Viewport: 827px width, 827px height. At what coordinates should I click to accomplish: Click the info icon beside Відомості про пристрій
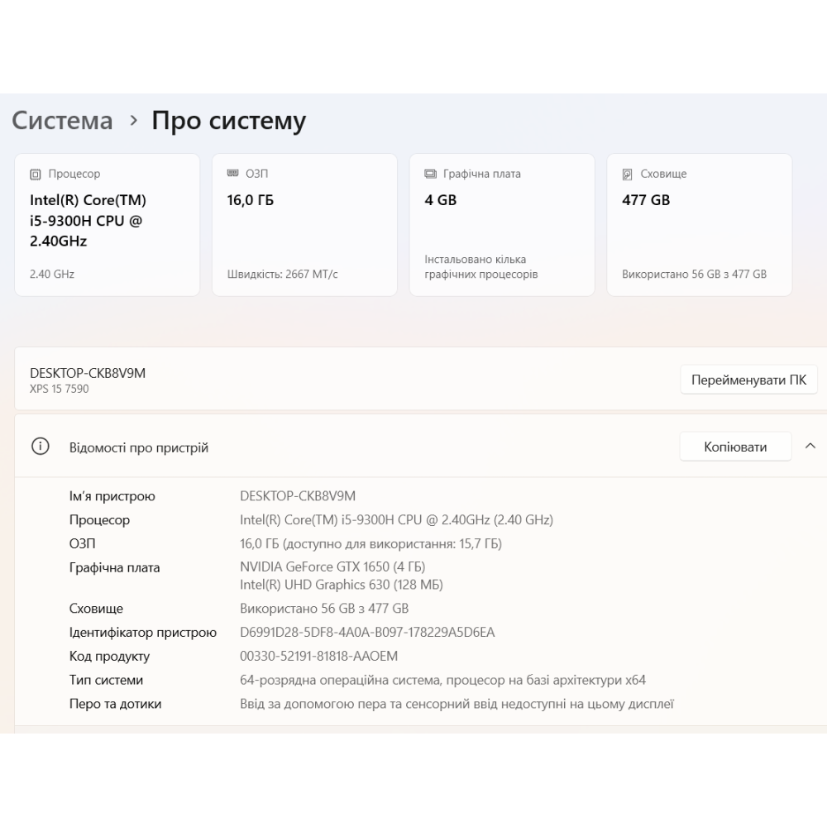pos(40,447)
